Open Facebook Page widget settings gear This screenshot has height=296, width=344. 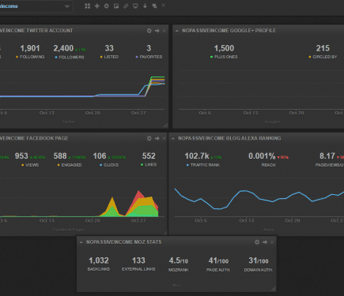(149, 138)
